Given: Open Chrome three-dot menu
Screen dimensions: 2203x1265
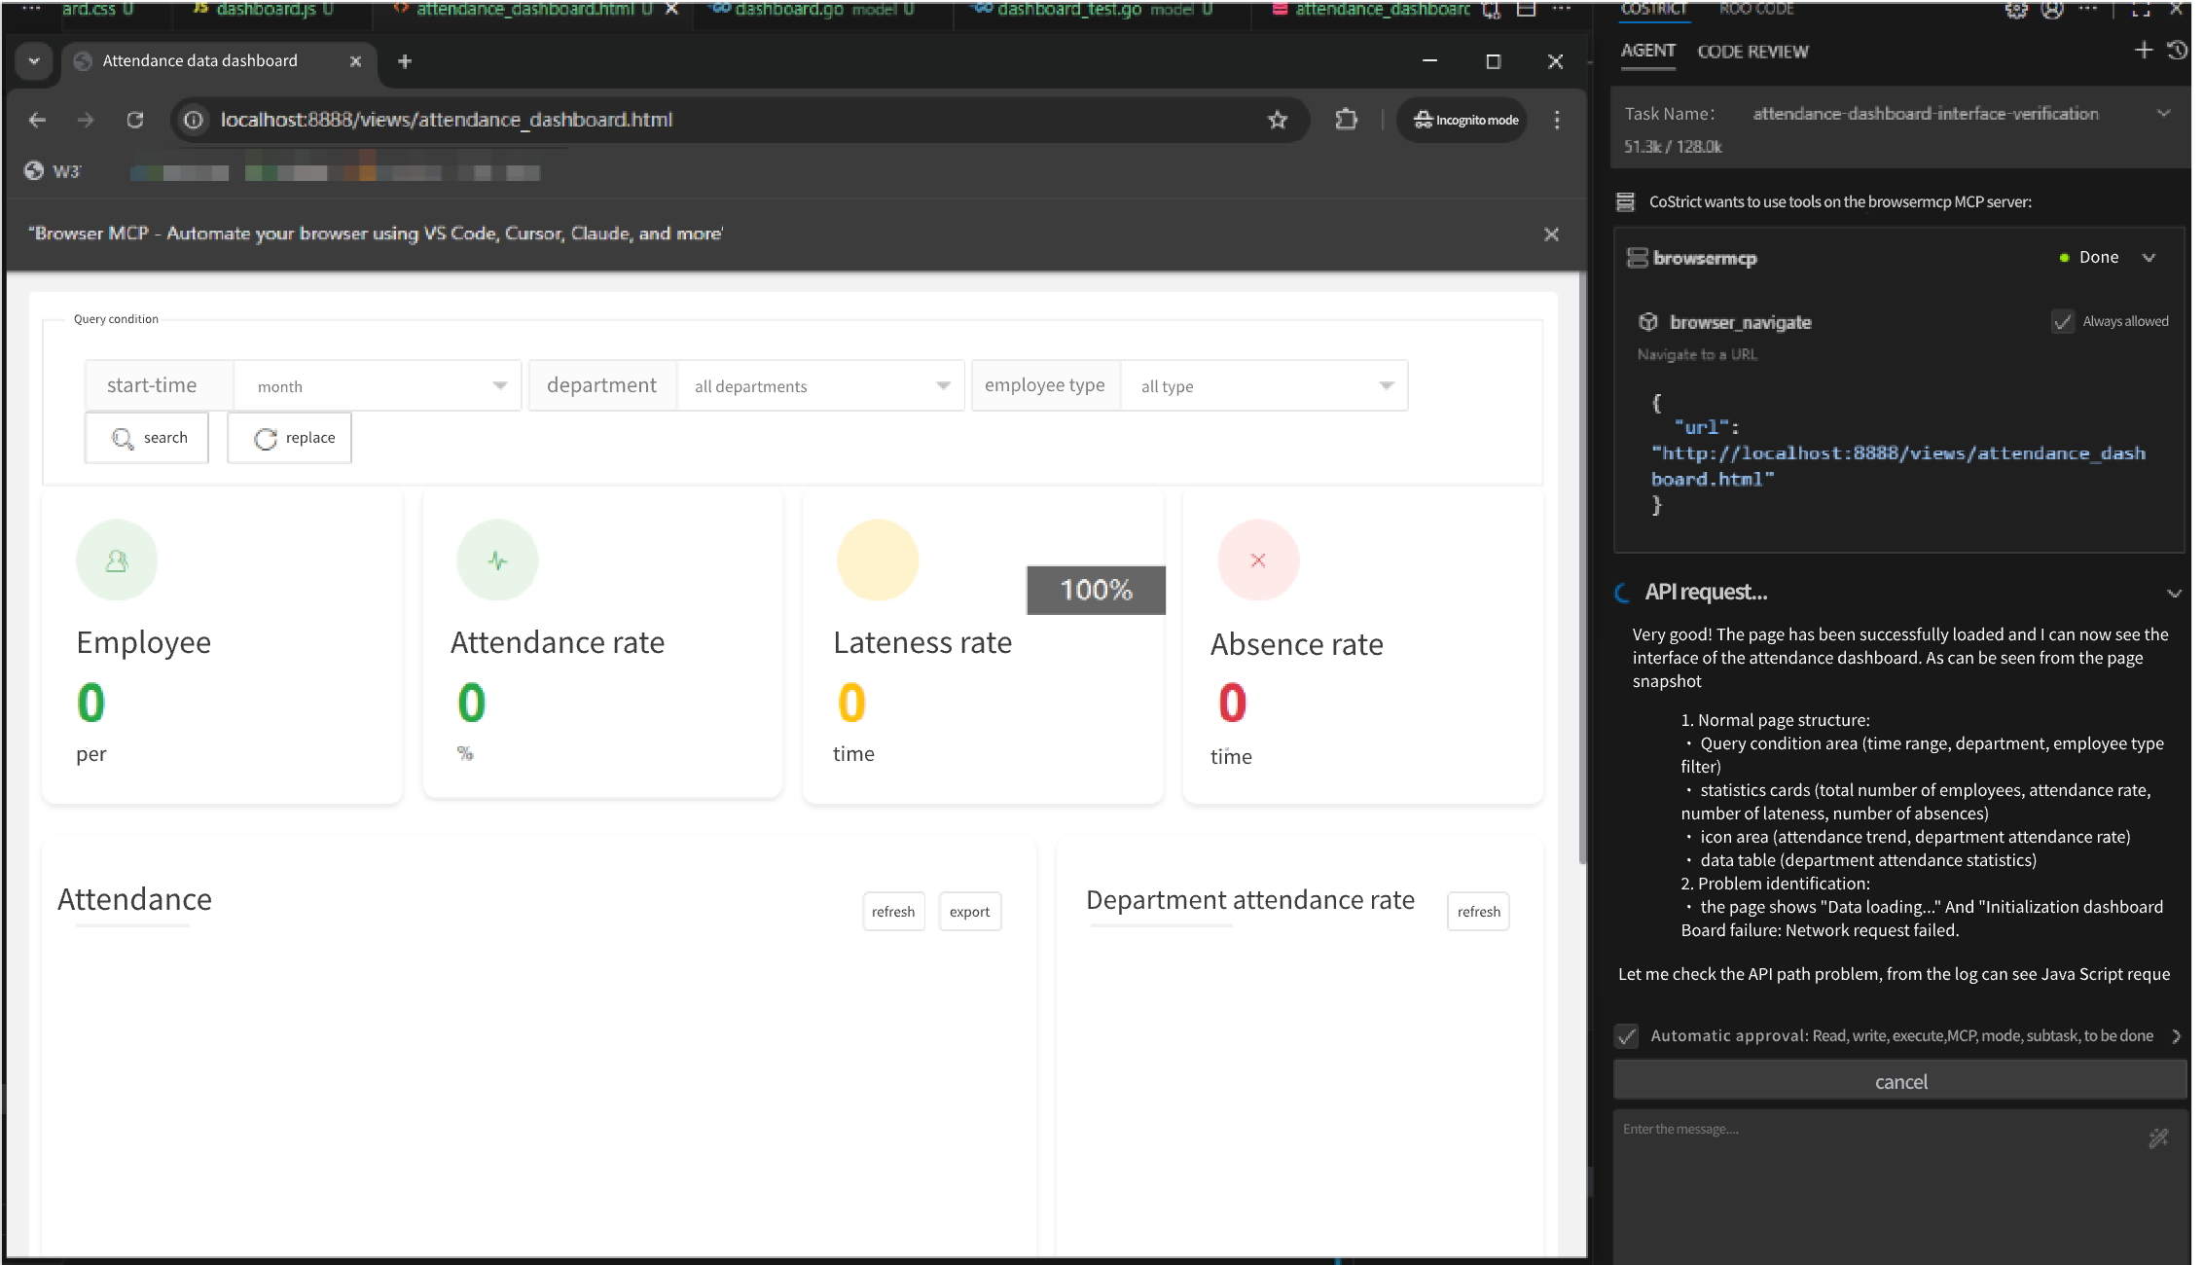Looking at the screenshot, I should coord(1557,120).
